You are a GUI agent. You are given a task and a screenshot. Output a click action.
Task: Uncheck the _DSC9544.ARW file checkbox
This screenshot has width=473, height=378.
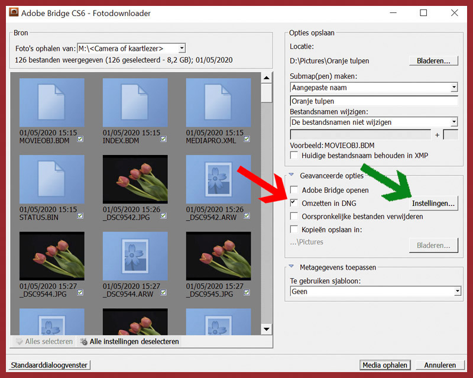click(163, 292)
